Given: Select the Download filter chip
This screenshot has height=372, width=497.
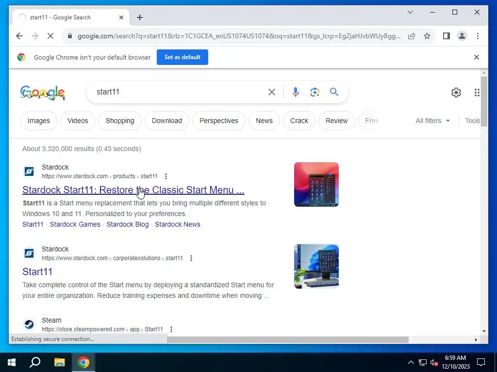Looking at the screenshot, I should click(x=167, y=121).
